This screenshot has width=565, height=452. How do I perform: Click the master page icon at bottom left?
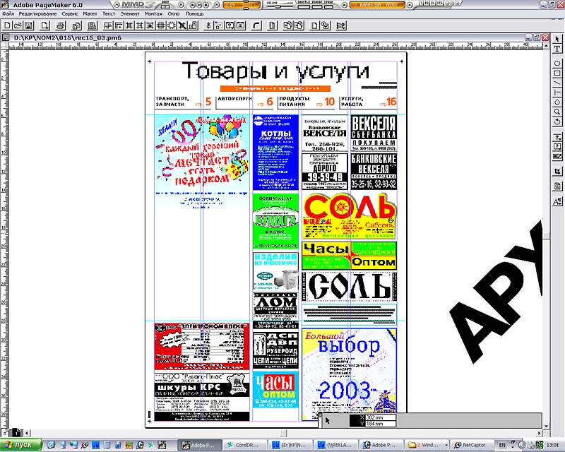6,432
